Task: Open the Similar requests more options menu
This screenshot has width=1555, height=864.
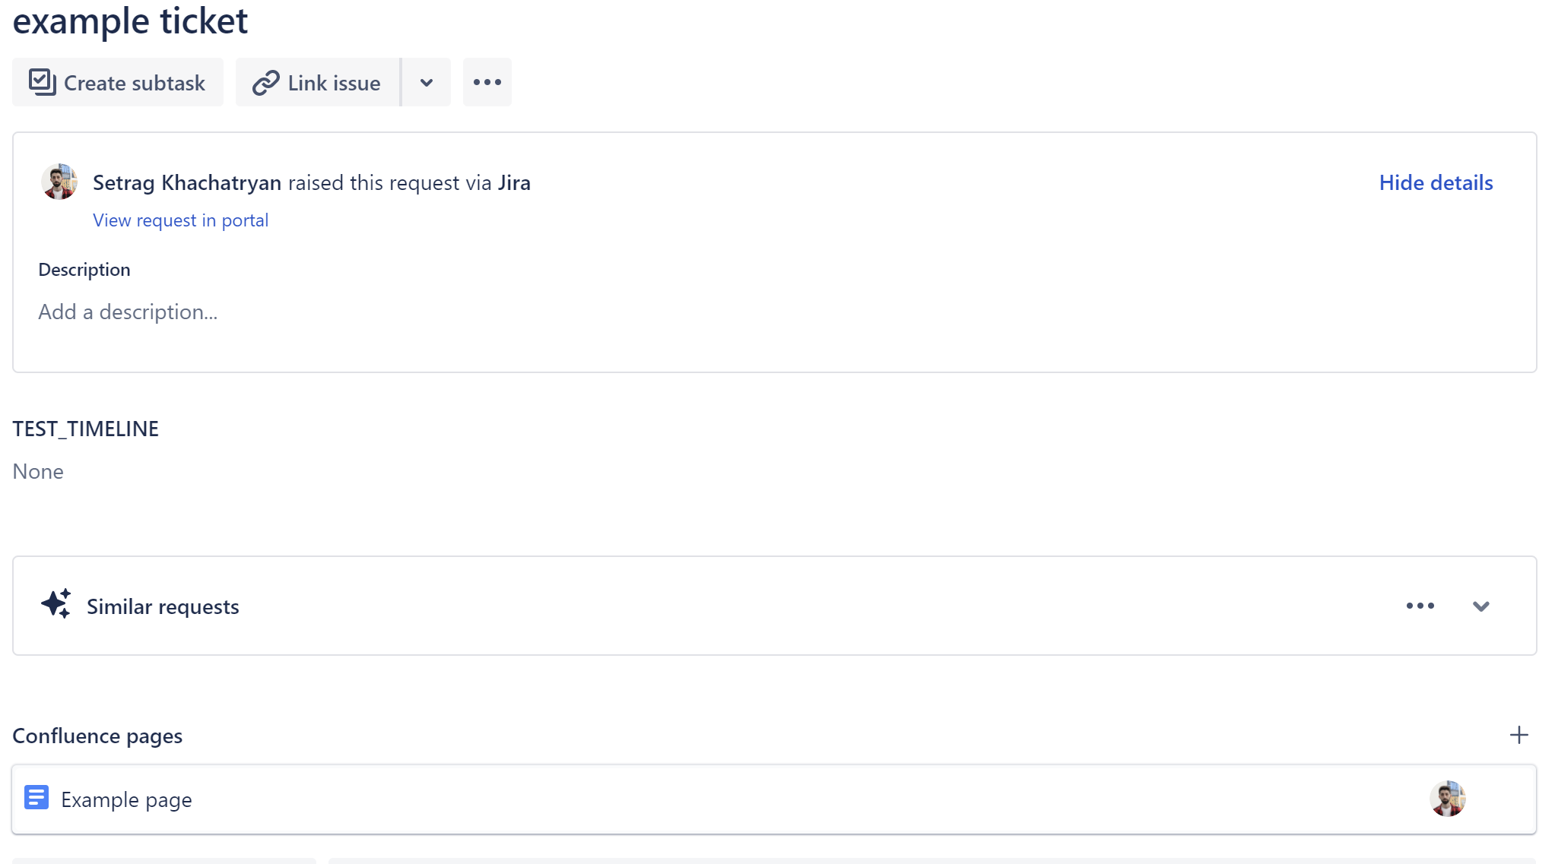Action: (1420, 606)
